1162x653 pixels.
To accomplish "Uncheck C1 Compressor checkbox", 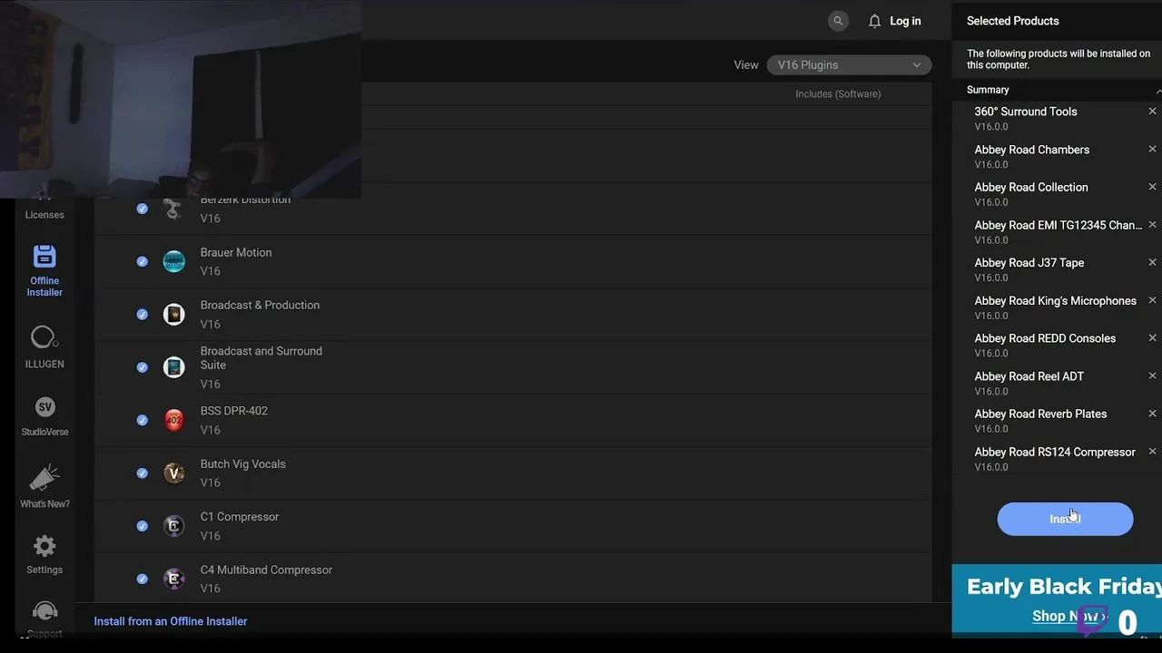I will click(x=143, y=526).
